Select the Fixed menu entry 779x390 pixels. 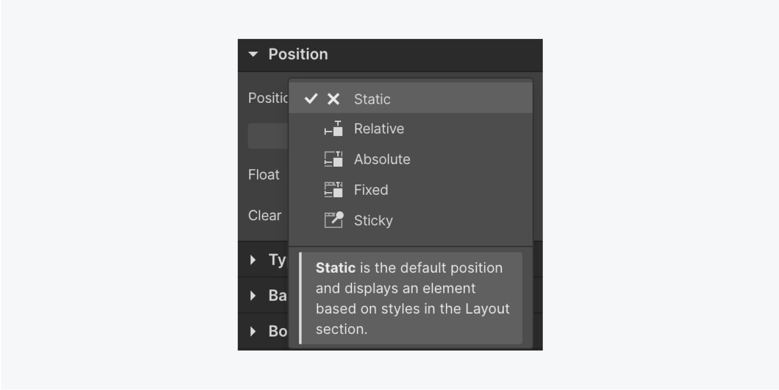pyautogui.click(x=371, y=190)
